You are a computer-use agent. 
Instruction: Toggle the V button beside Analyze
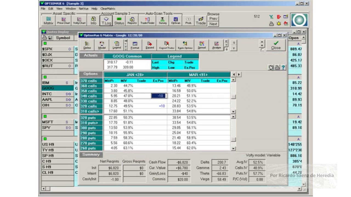[234, 48]
